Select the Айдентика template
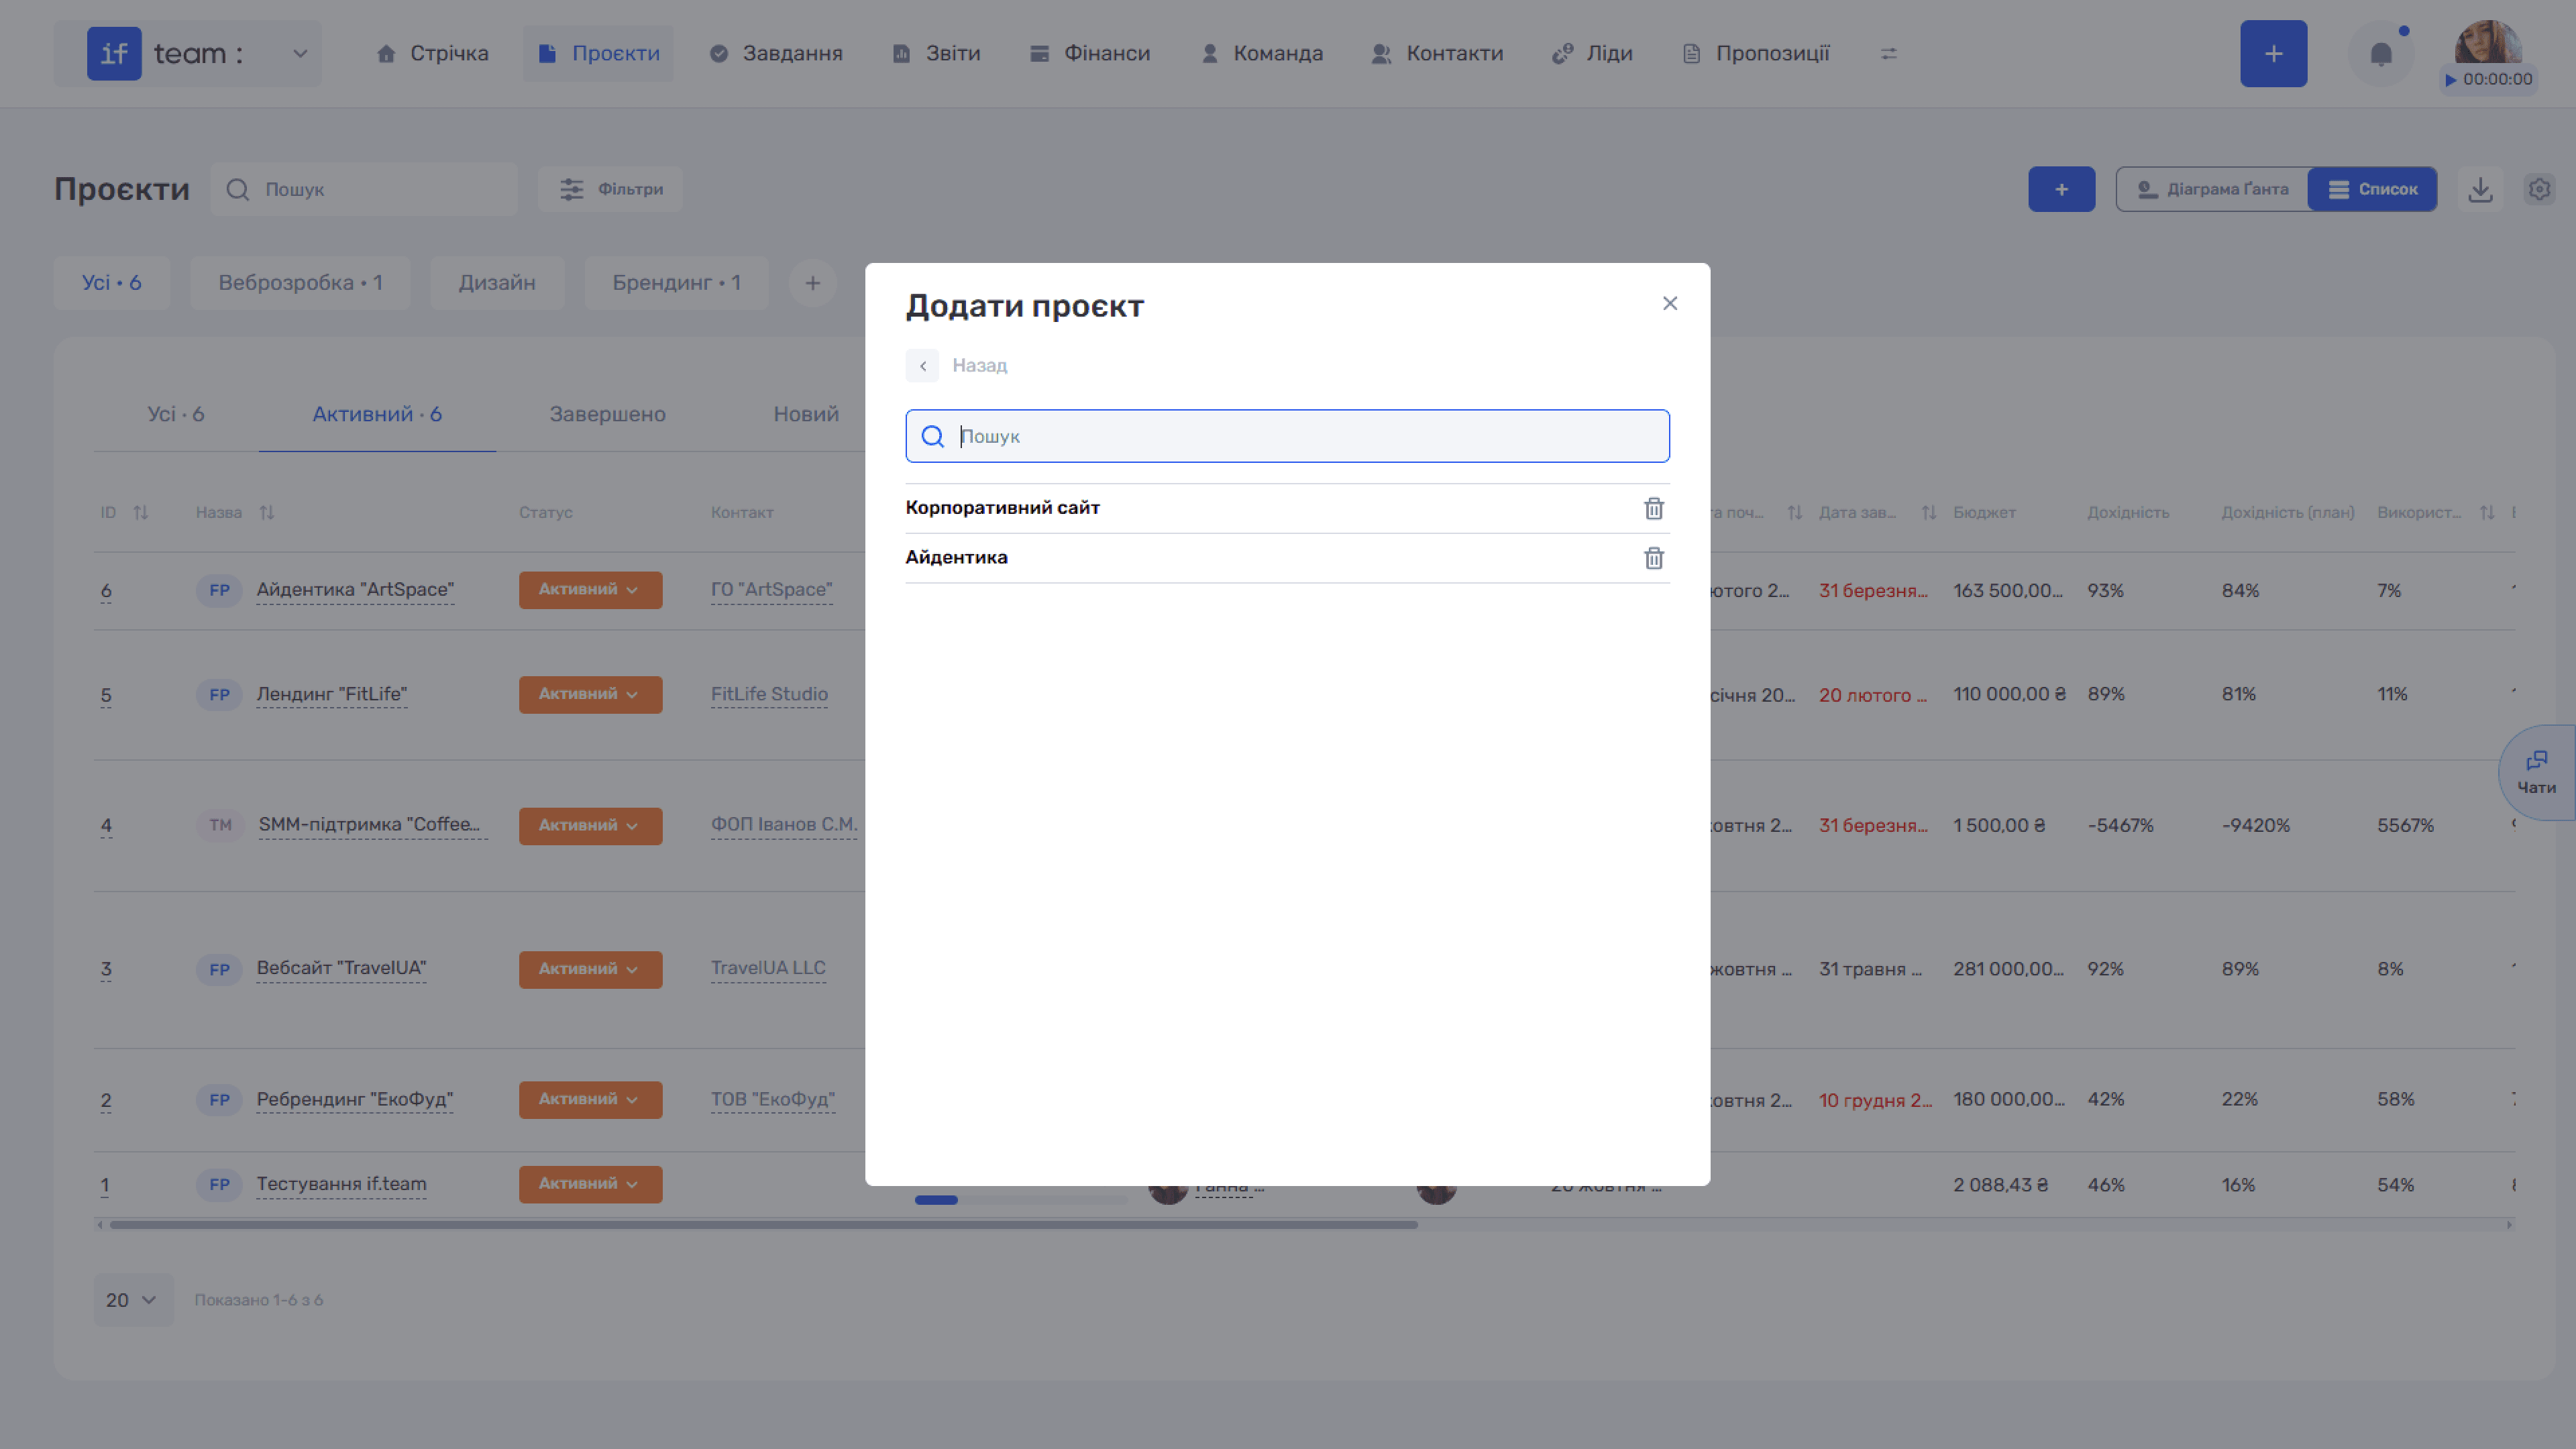The height and width of the screenshot is (1449, 2576). click(x=956, y=558)
